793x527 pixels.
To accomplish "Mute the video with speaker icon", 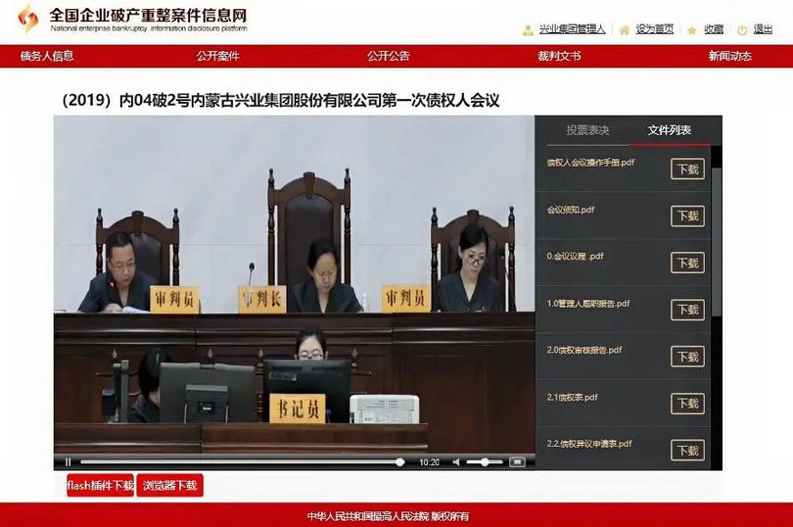I will (455, 461).
